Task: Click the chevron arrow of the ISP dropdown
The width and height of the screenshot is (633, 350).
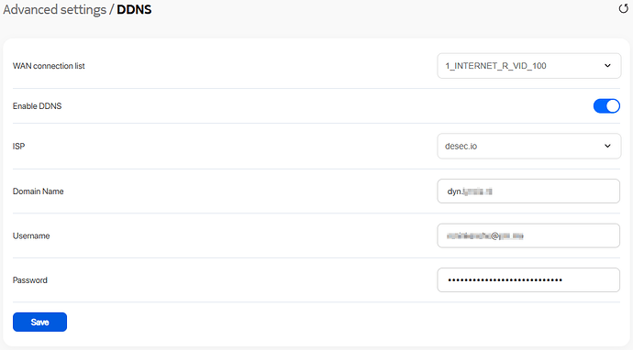Action: coord(607,146)
